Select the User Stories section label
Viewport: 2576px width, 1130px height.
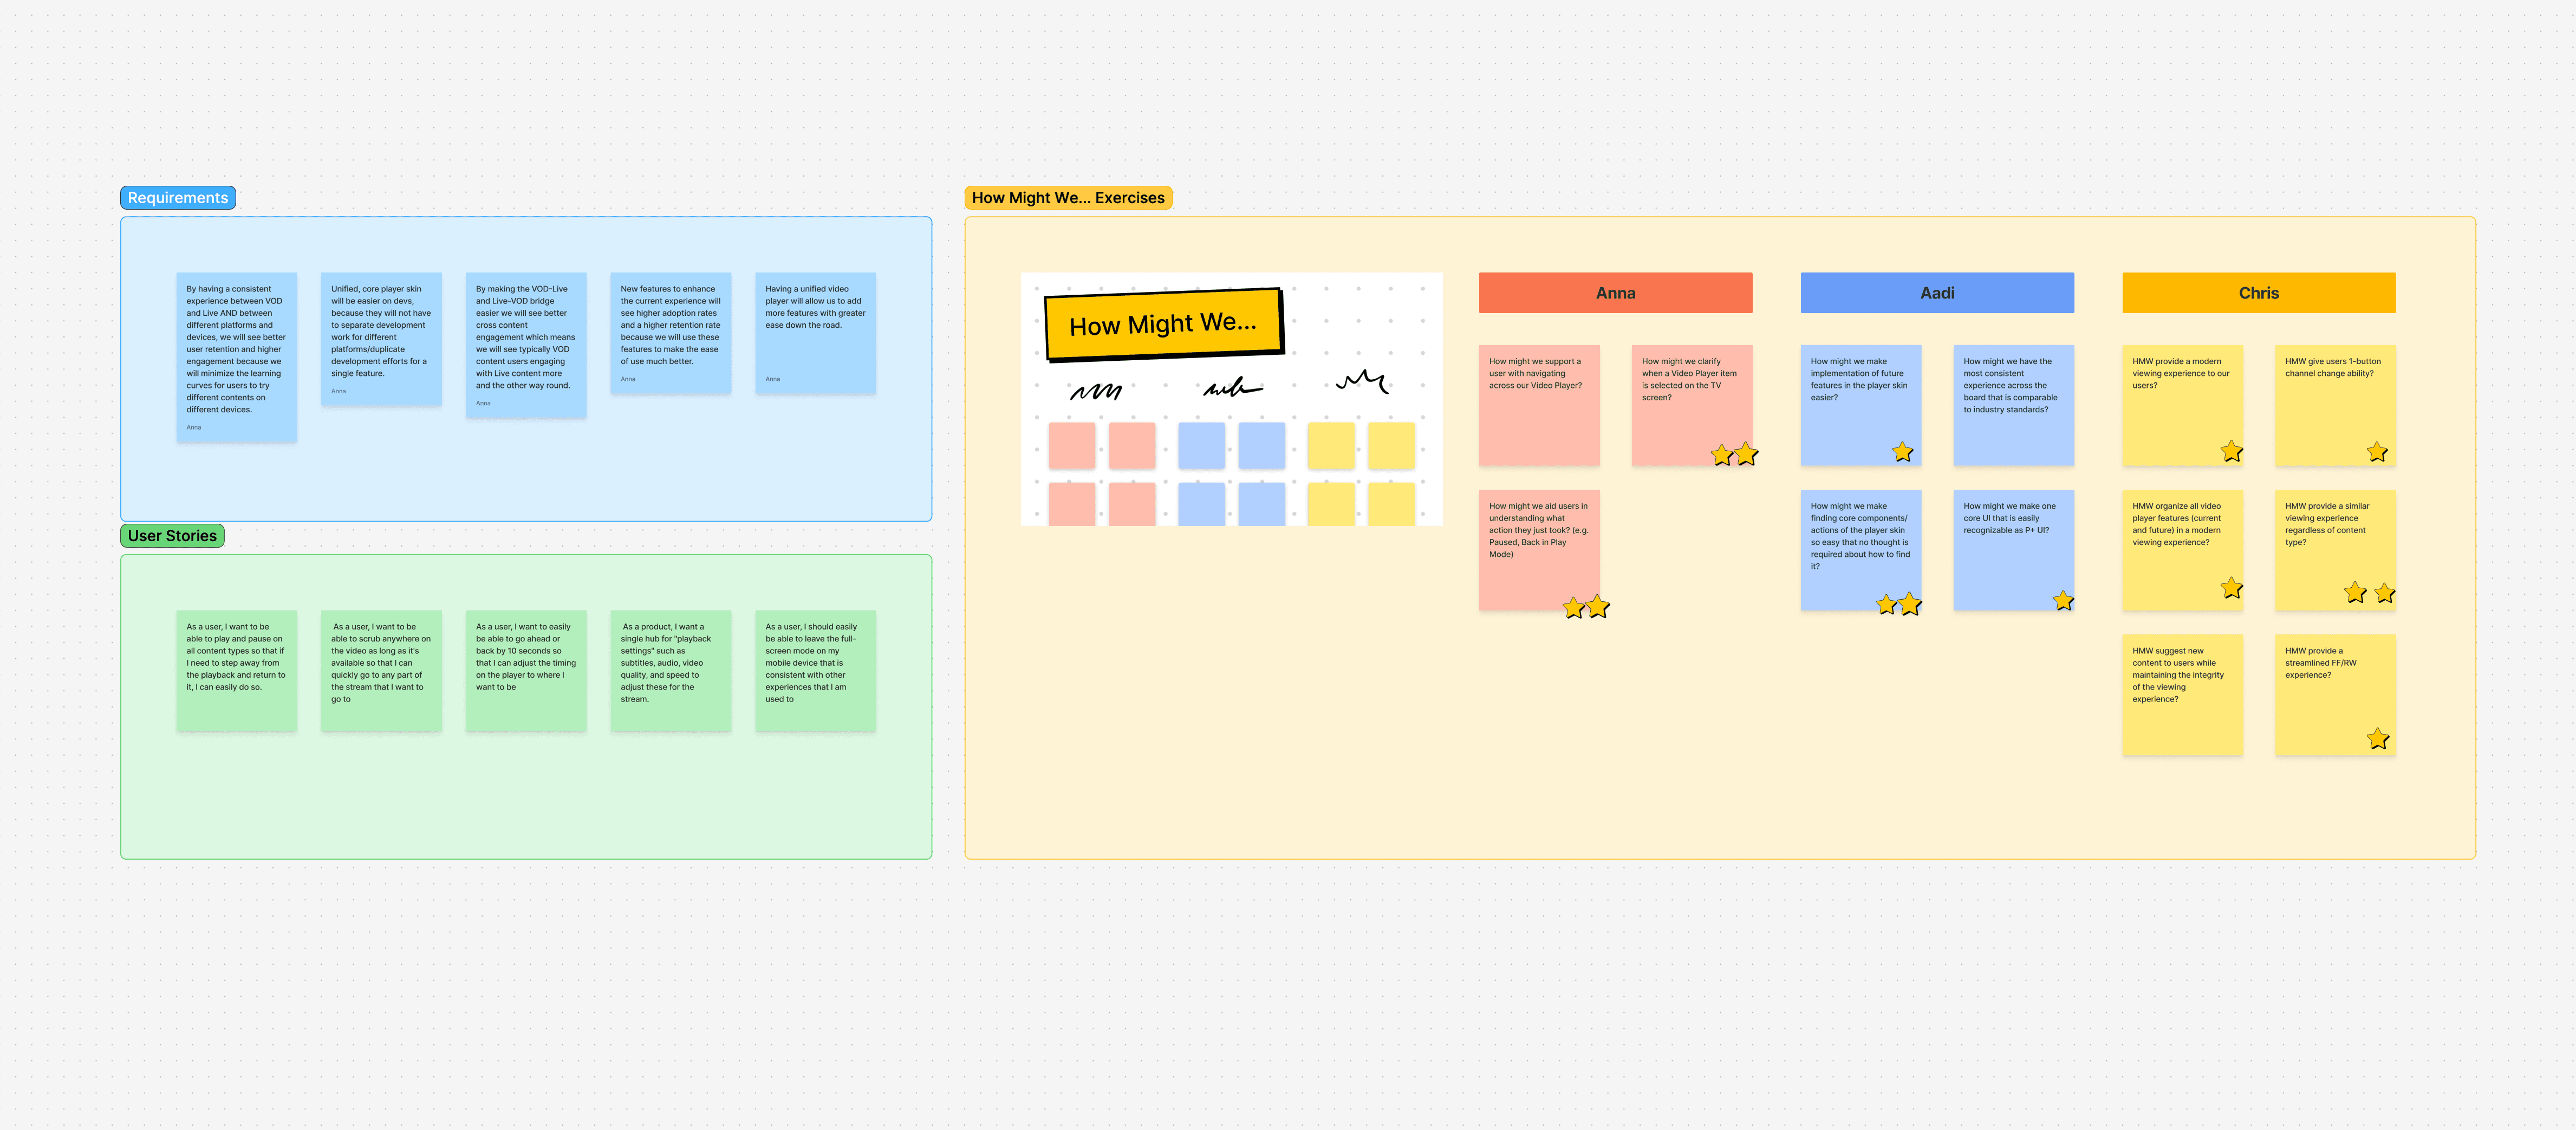pos(172,536)
